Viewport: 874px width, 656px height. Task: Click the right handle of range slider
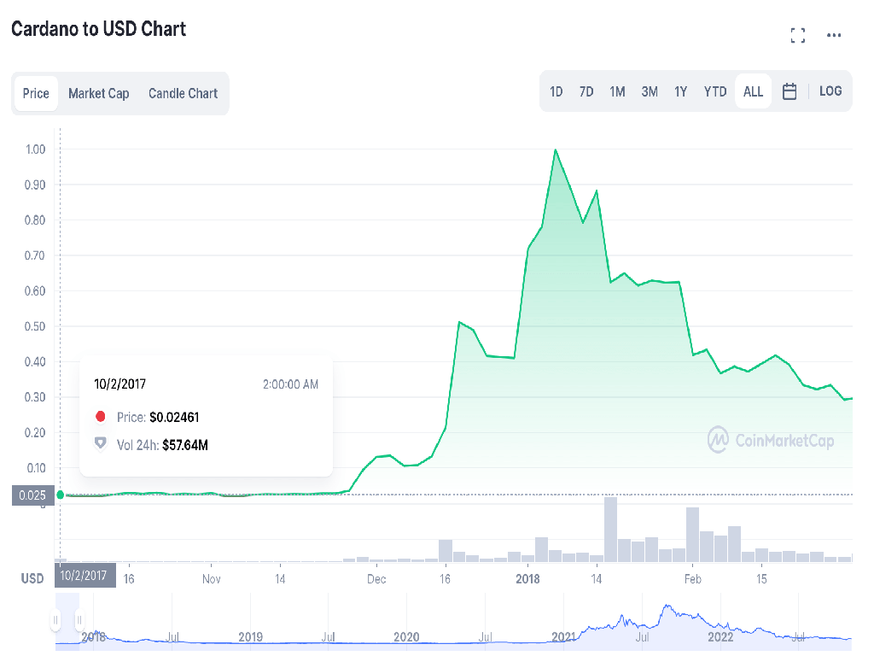click(79, 620)
